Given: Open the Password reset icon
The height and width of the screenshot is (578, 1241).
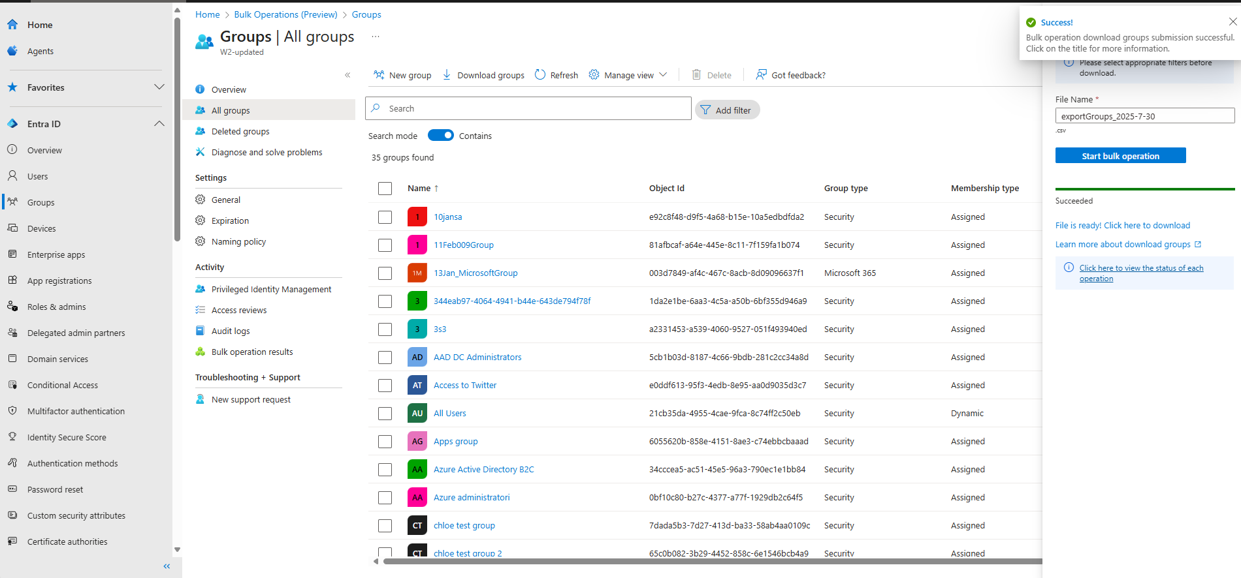Looking at the screenshot, I should (12, 489).
